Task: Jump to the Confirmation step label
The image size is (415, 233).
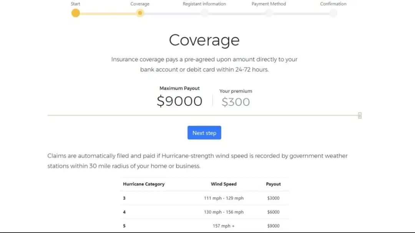Action: tap(333, 4)
